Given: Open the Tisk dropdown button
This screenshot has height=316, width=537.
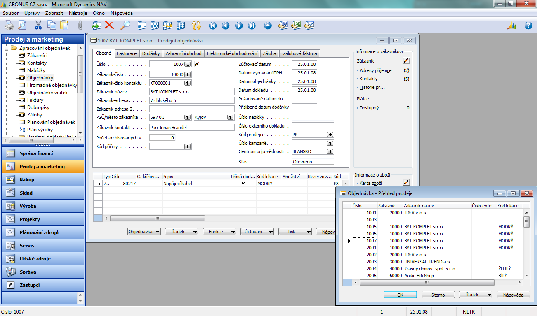Looking at the screenshot, I should pos(295,232).
